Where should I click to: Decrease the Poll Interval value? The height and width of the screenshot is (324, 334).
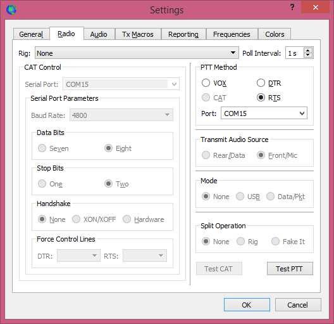point(308,55)
